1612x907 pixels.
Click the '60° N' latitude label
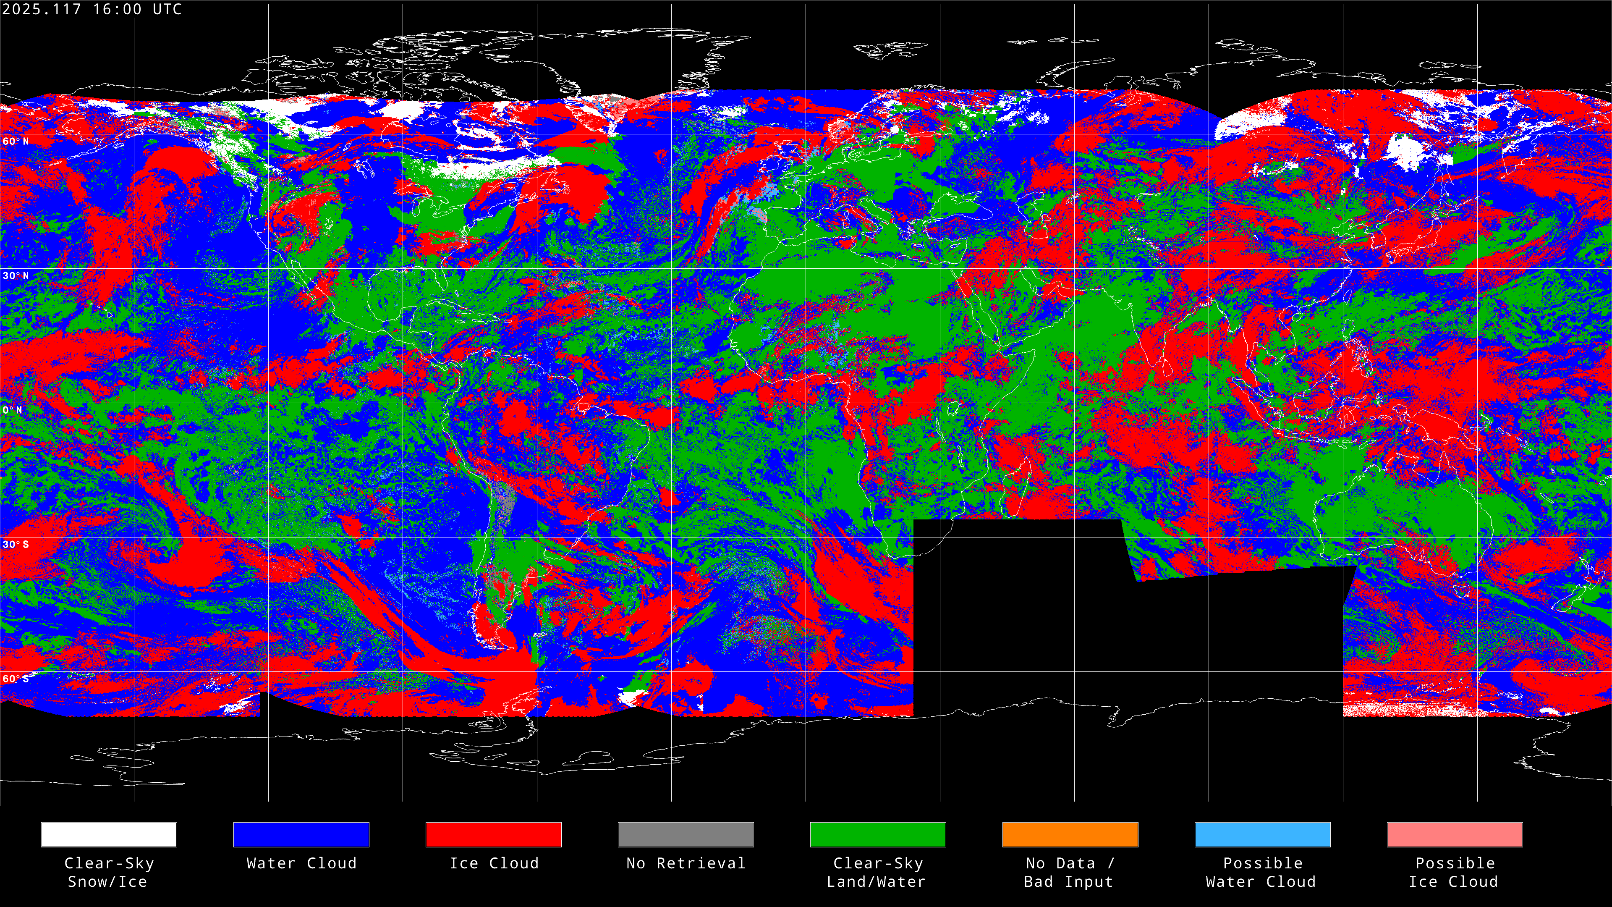tap(16, 142)
